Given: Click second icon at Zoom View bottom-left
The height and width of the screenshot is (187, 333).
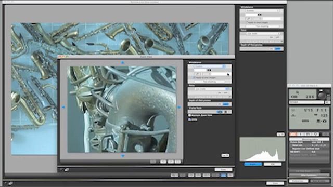Looking at the screenshot, I should point(67,170).
